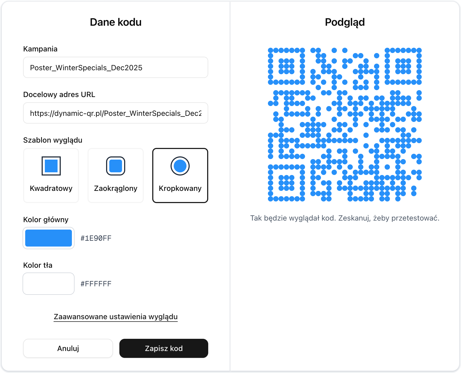
Task: Select the Zaokrąglony rounded template icon
Action: click(116, 166)
